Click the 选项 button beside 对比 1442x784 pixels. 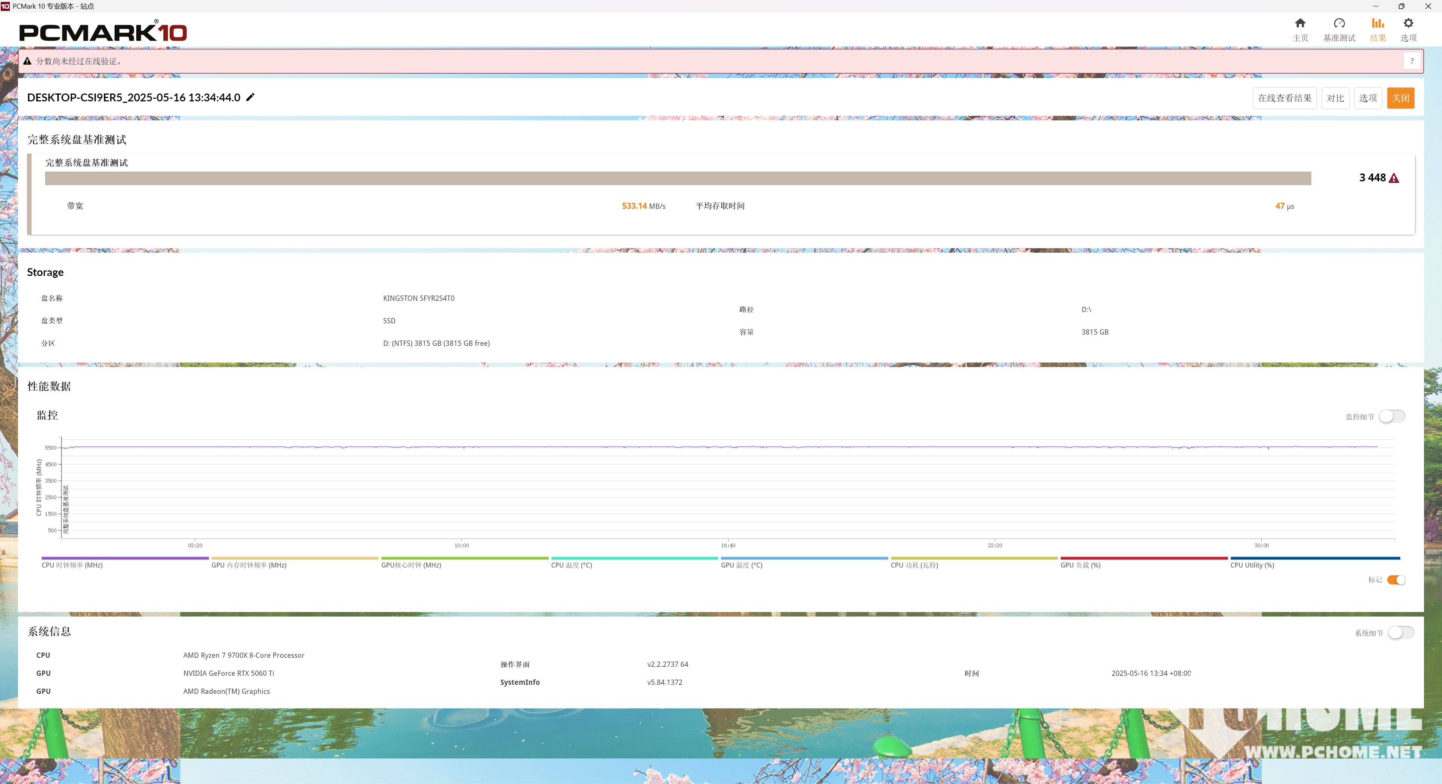tap(1368, 98)
